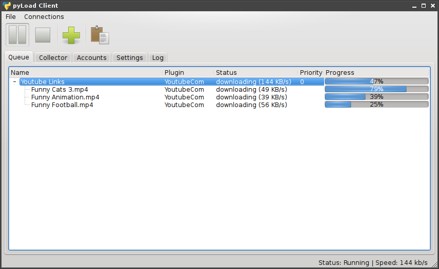Click the Plugin column header
The width and height of the screenshot is (439, 269).
188,72
